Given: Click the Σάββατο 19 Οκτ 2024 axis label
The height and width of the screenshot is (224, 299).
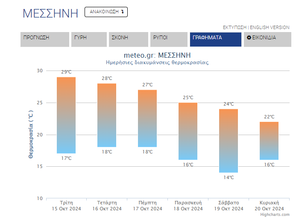Looking at the screenshot, I should point(229,206).
